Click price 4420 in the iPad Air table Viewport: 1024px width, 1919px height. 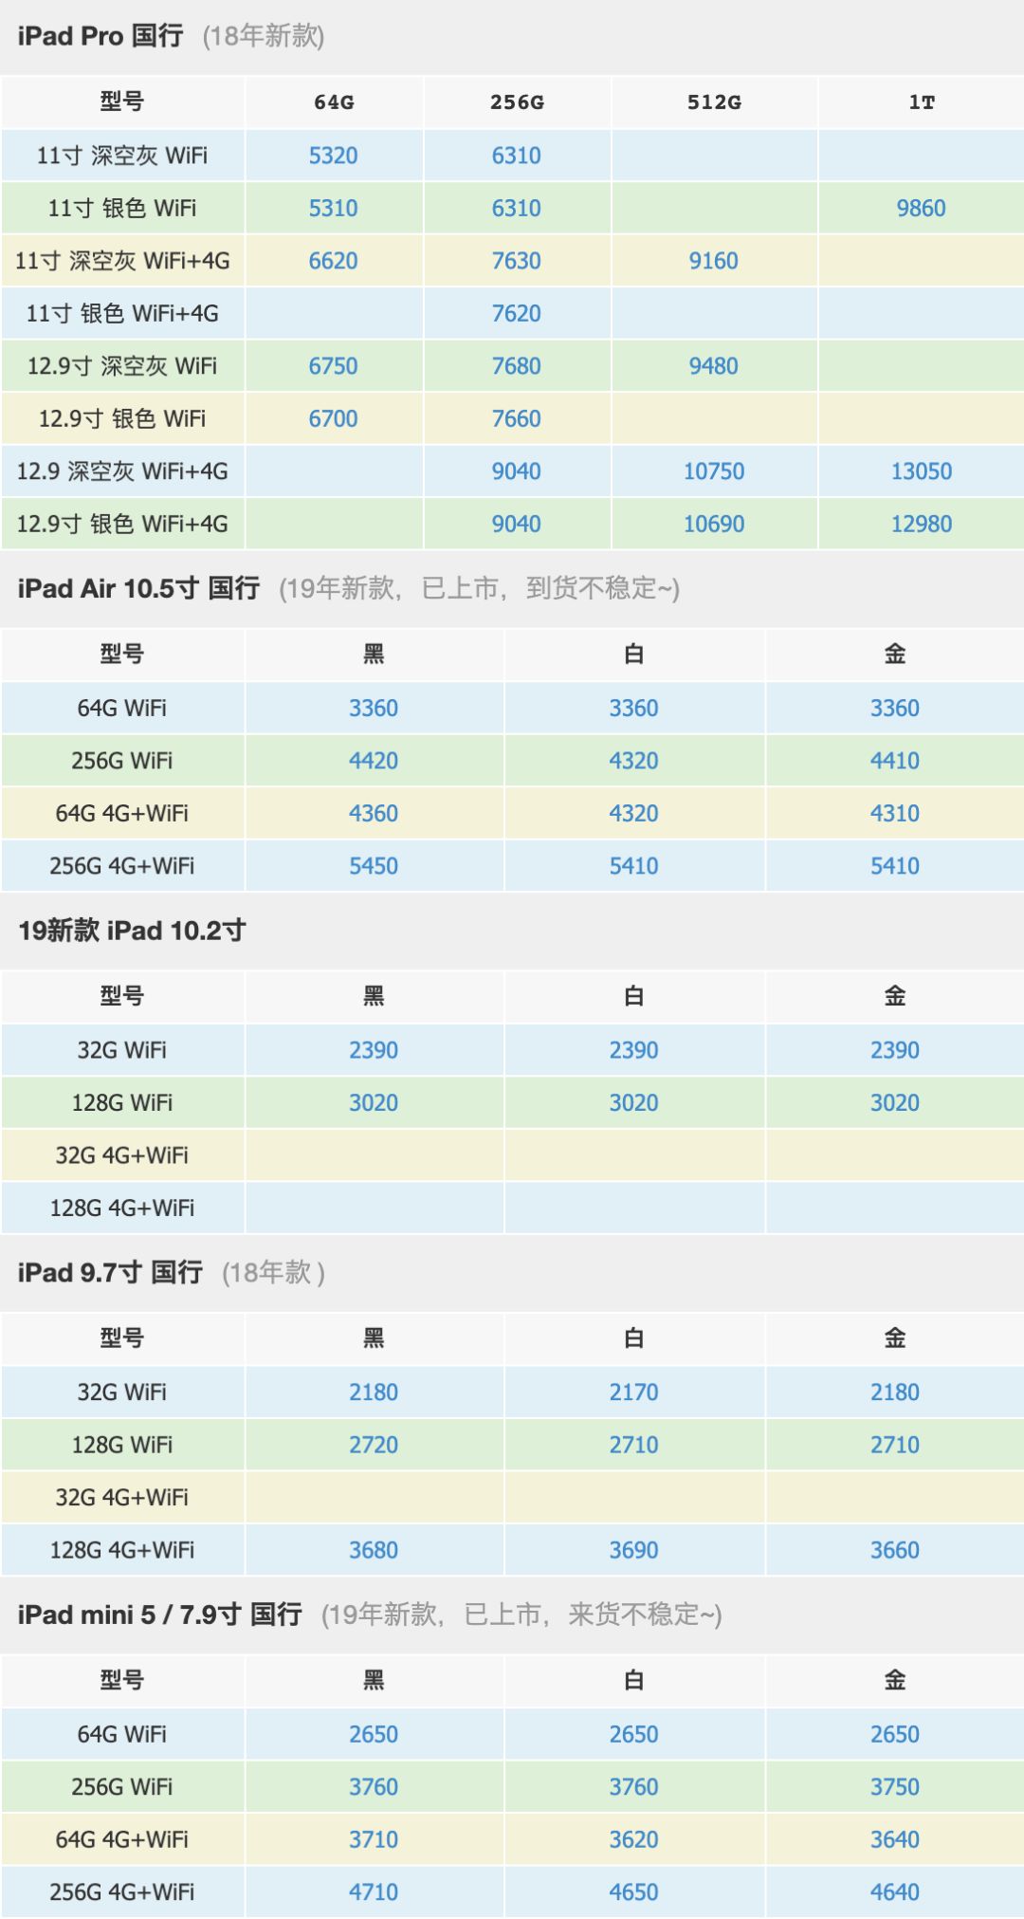[x=374, y=761]
